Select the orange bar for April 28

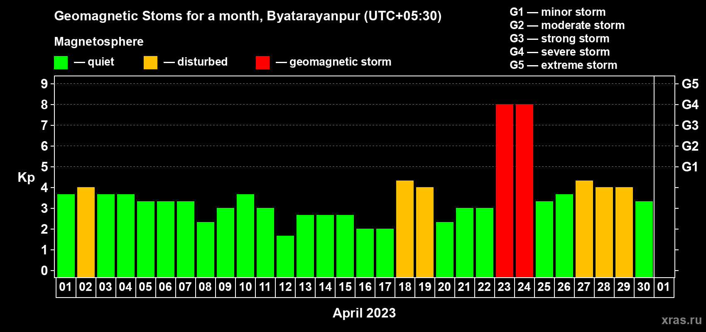point(604,232)
